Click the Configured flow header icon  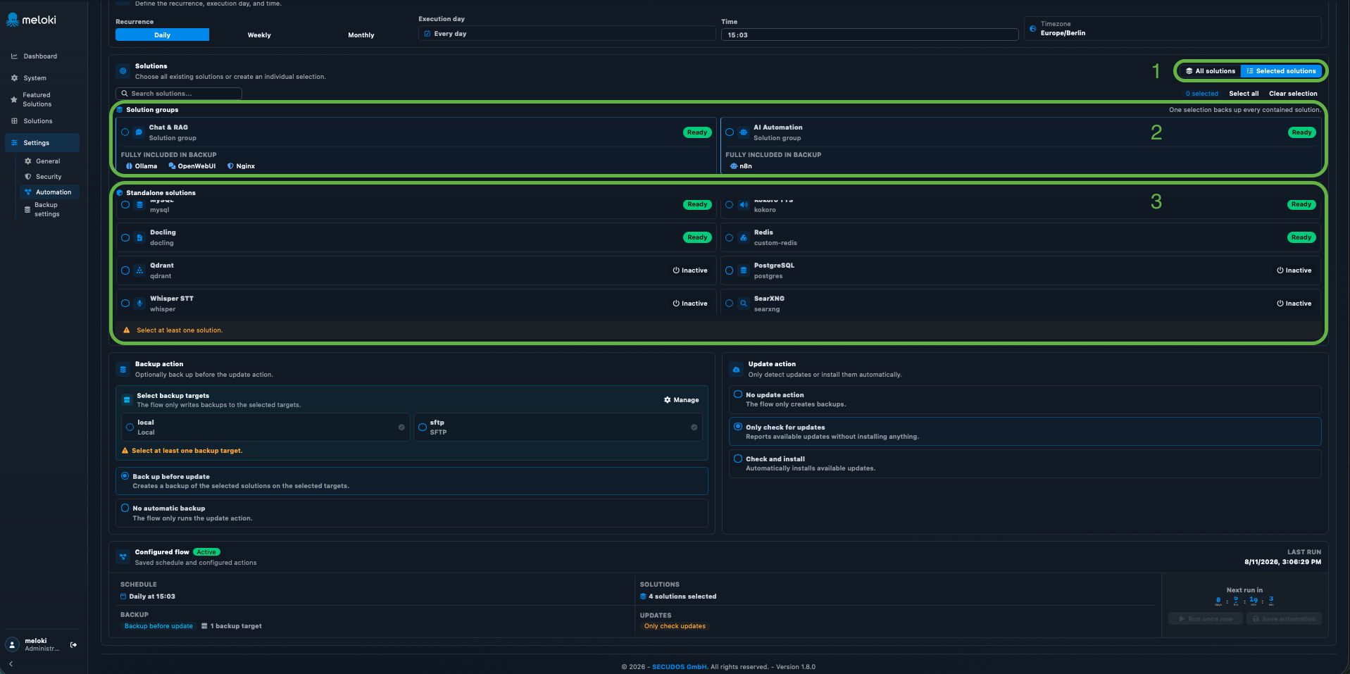(123, 557)
